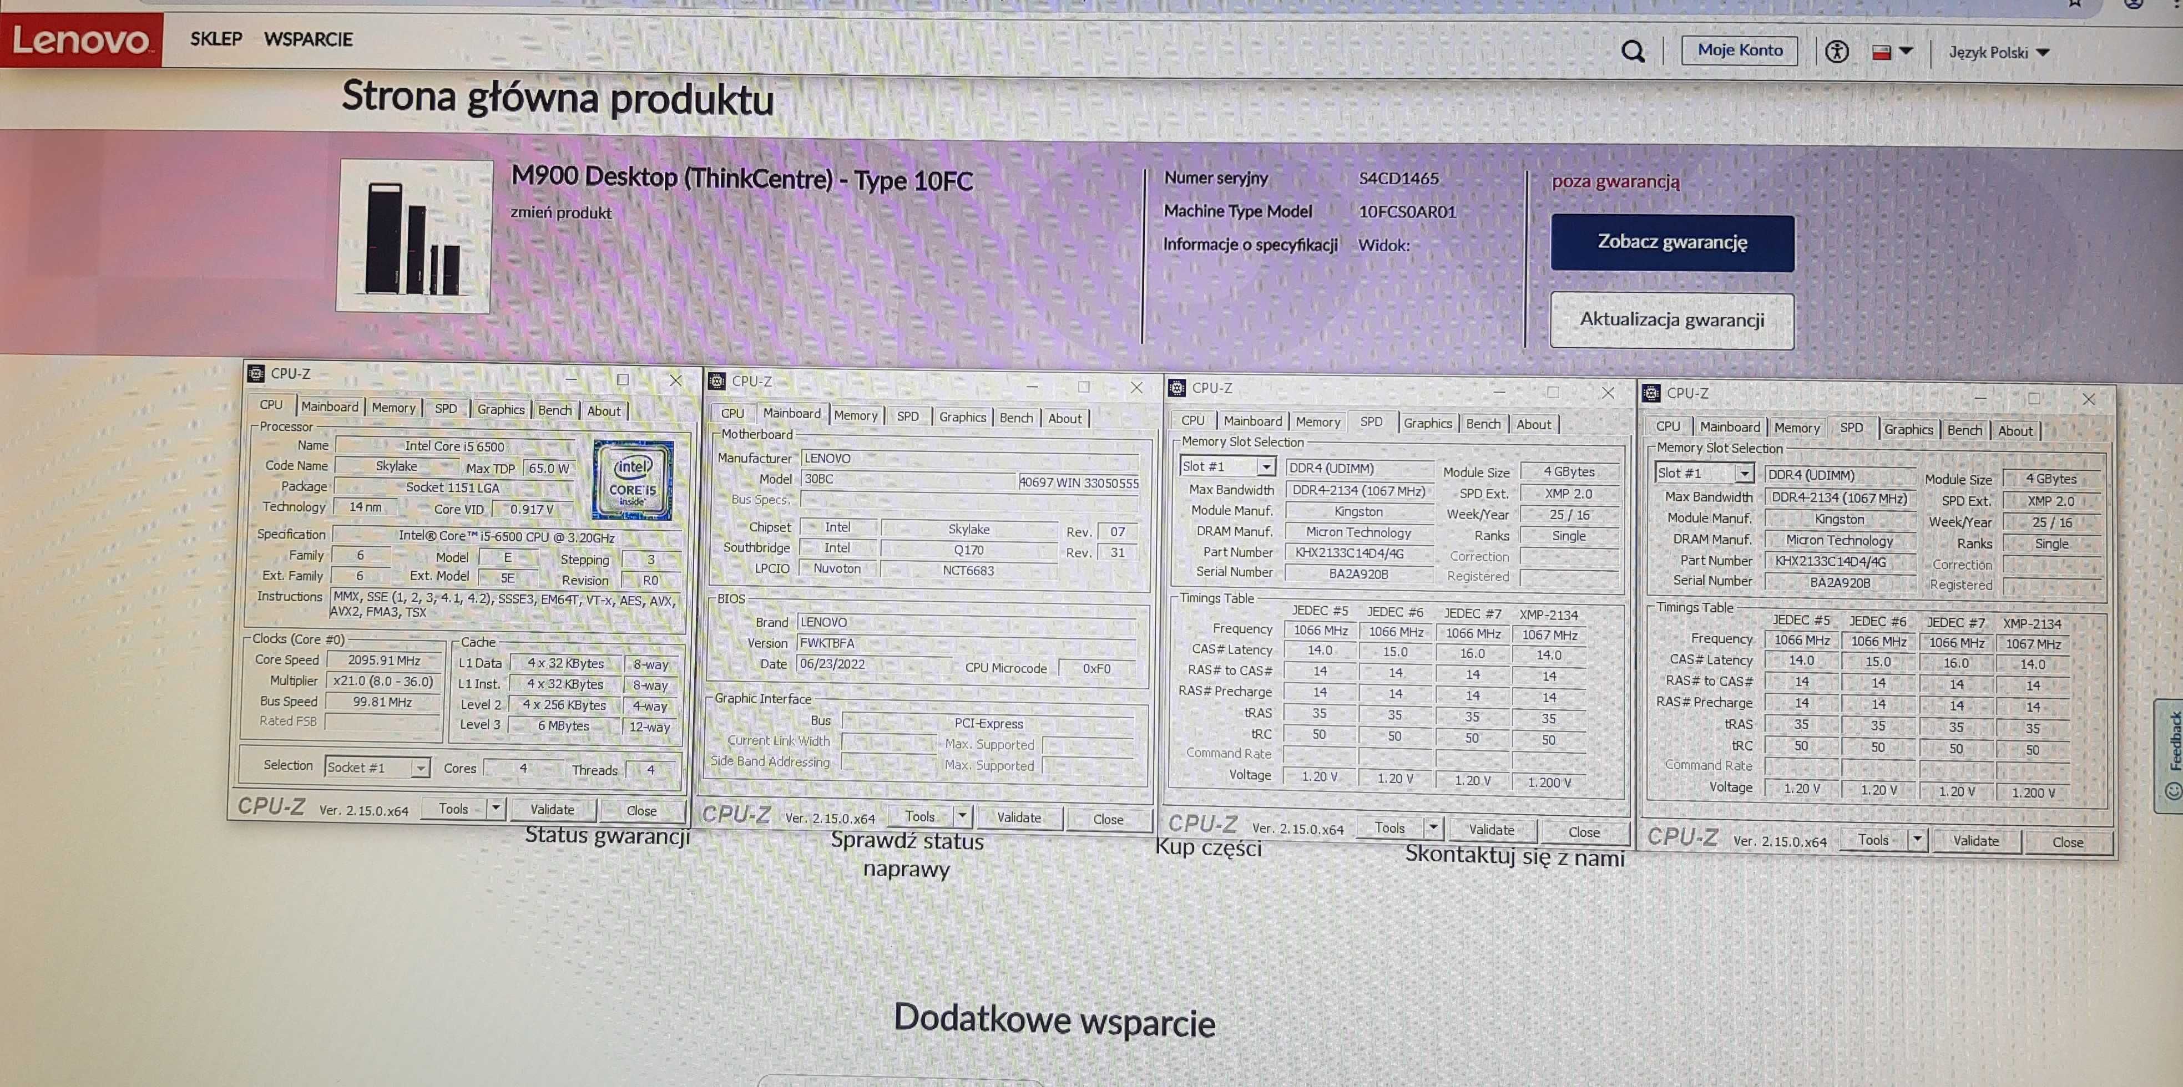This screenshot has width=2183, height=1087.
Task: Open the Polish flag country selector
Action: [x=1892, y=52]
